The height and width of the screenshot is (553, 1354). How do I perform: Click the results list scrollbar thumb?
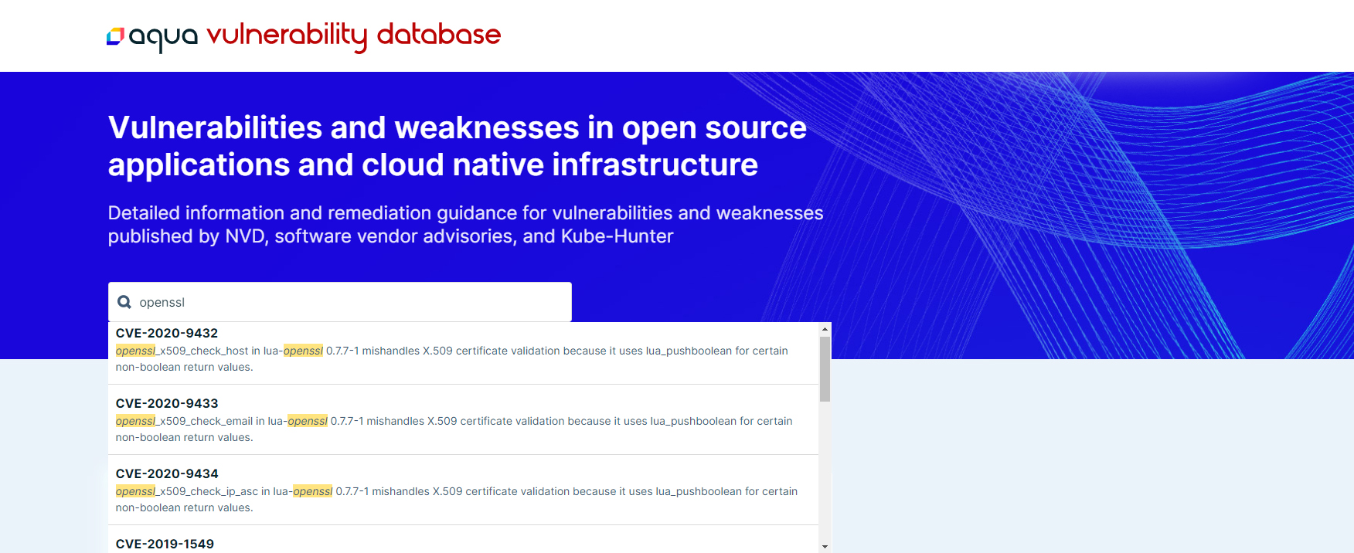click(x=825, y=369)
